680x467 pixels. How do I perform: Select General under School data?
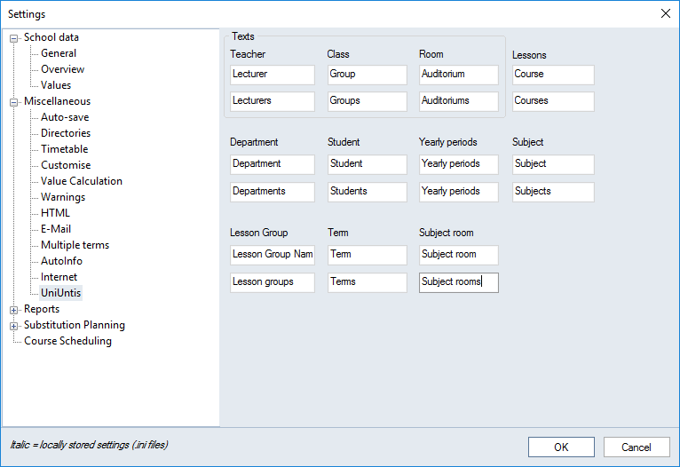point(59,53)
